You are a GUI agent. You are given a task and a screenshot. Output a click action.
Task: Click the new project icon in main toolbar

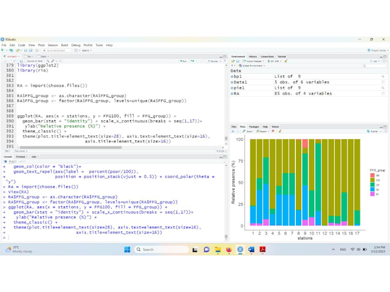pyautogui.click(x=11, y=50)
